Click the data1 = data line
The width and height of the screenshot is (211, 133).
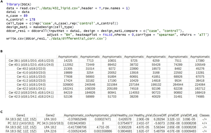[18, 12]
